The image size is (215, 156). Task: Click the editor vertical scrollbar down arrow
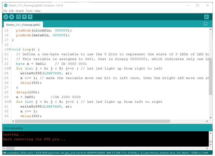click(211, 118)
